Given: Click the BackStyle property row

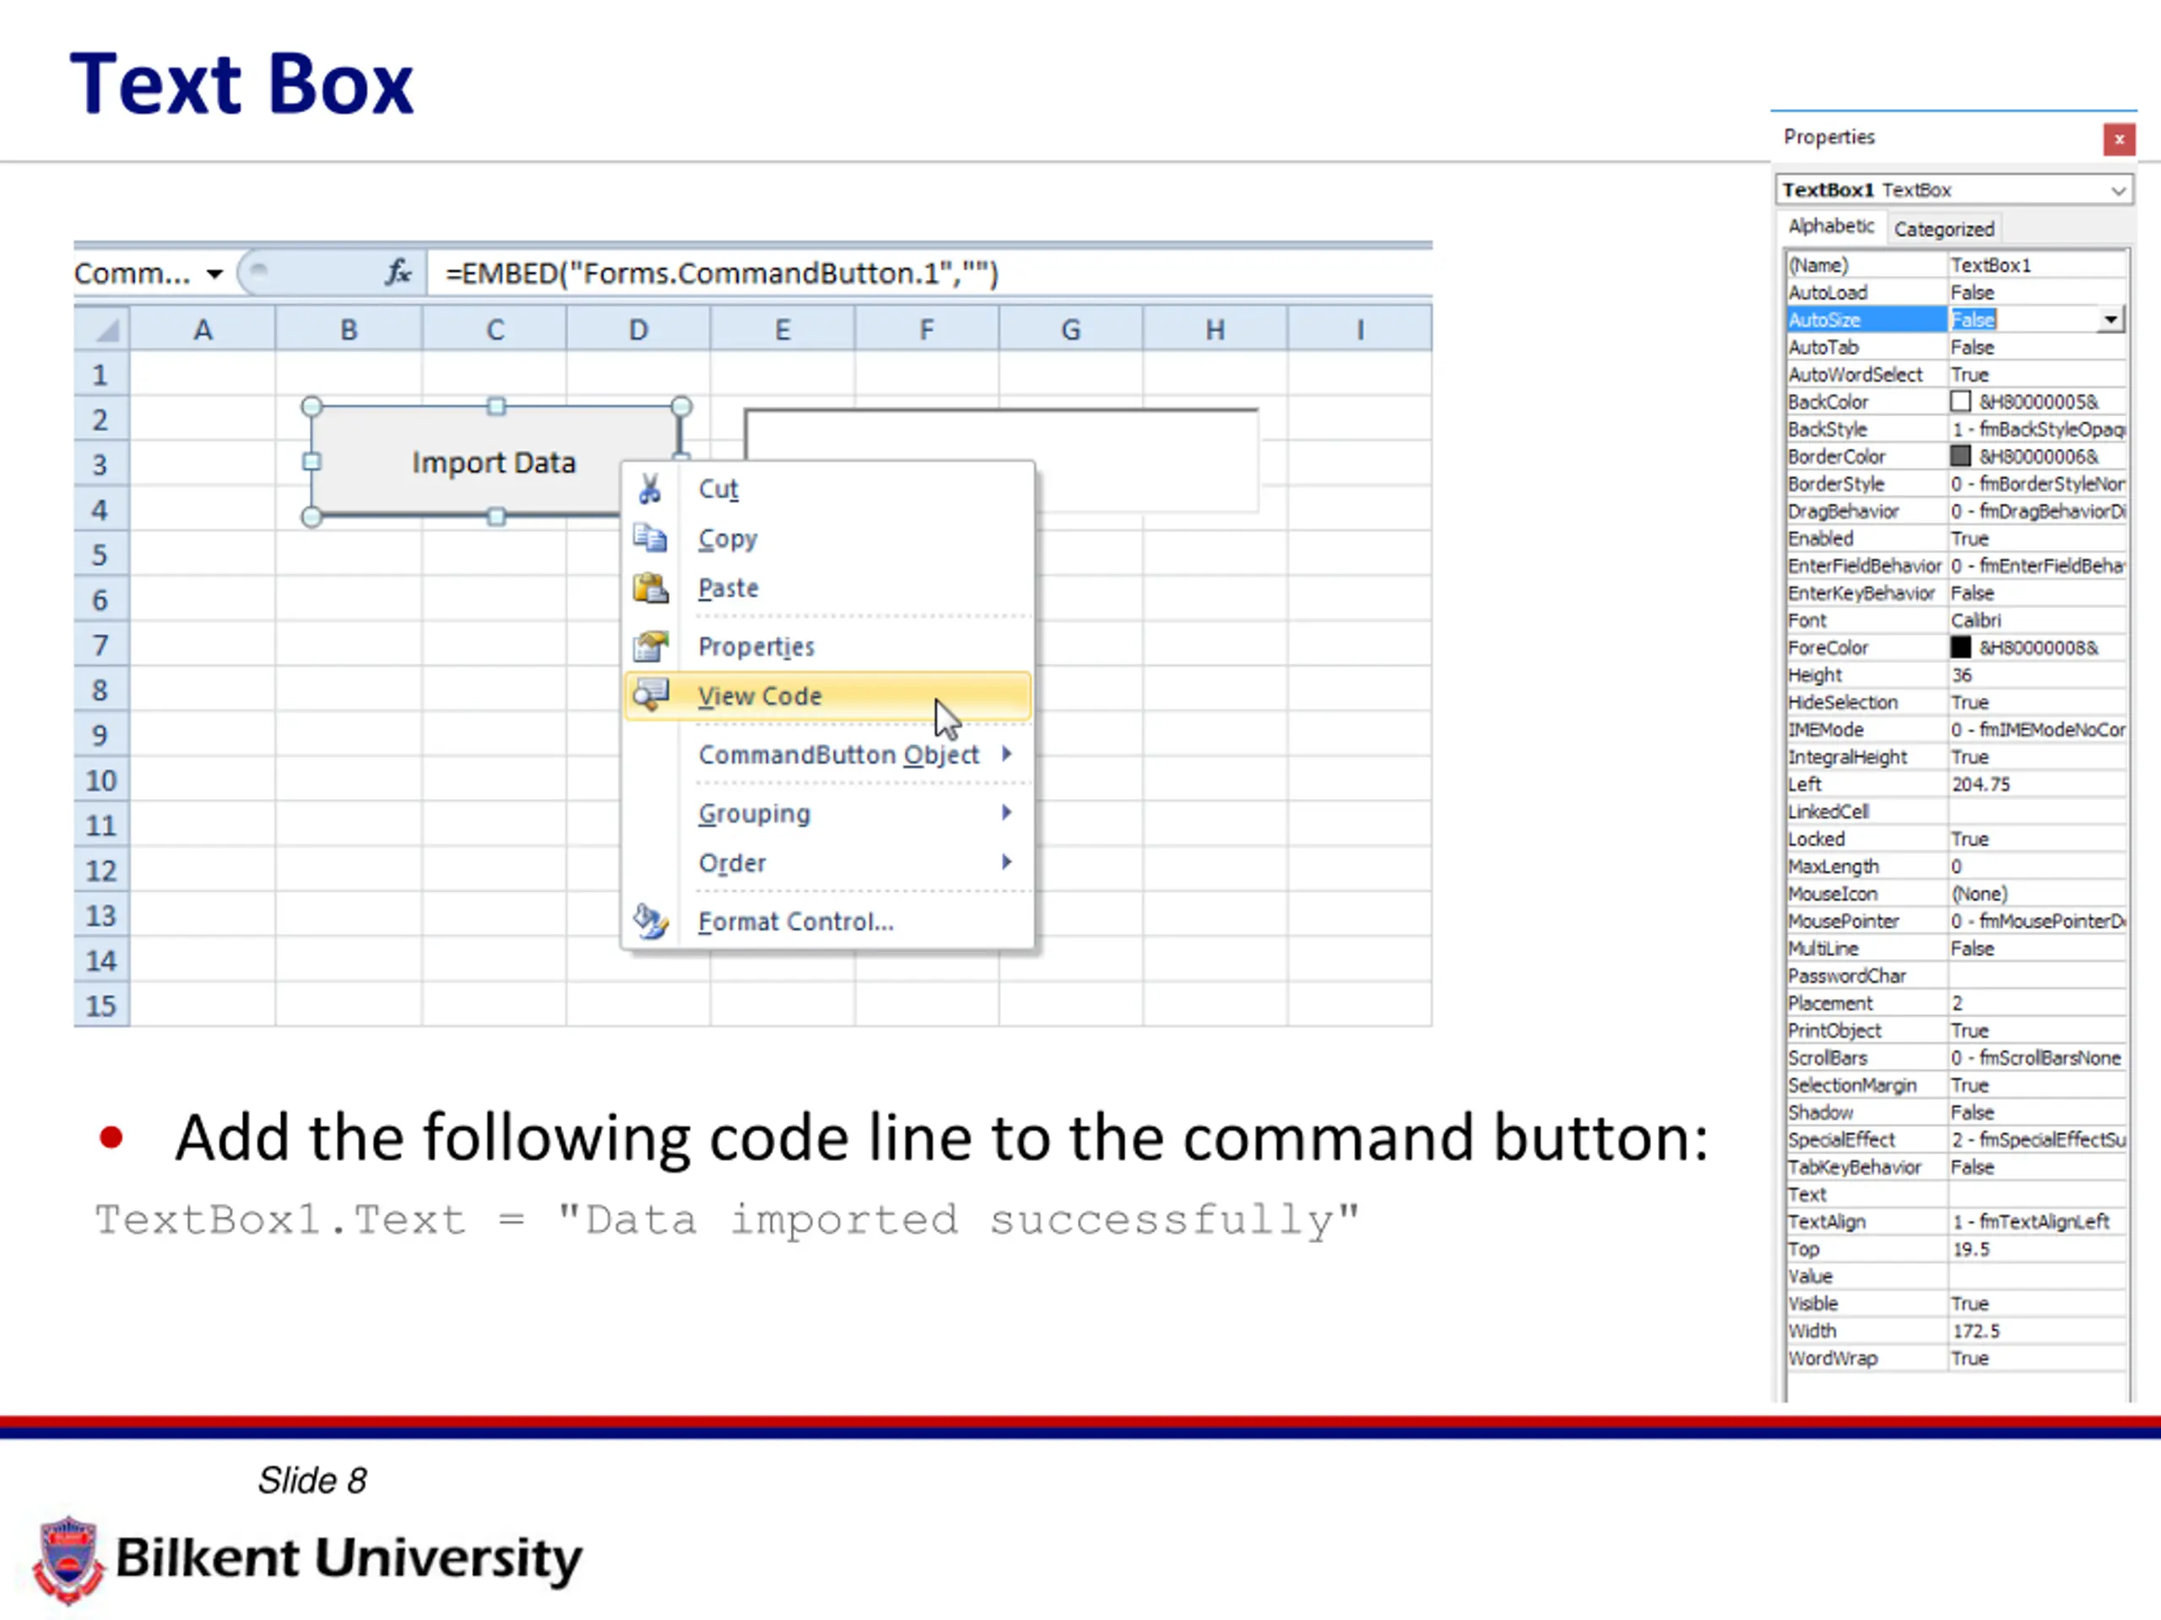Looking at the screenshot, I should [x=1957, y=429].
